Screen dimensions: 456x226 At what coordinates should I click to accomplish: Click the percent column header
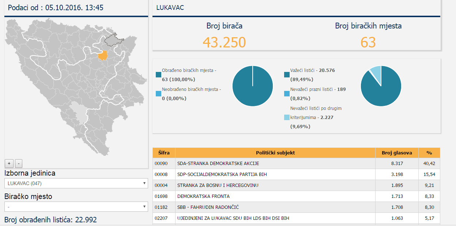coord(429,153)
